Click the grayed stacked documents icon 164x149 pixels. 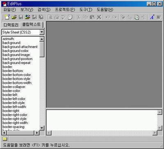[41, 17]
